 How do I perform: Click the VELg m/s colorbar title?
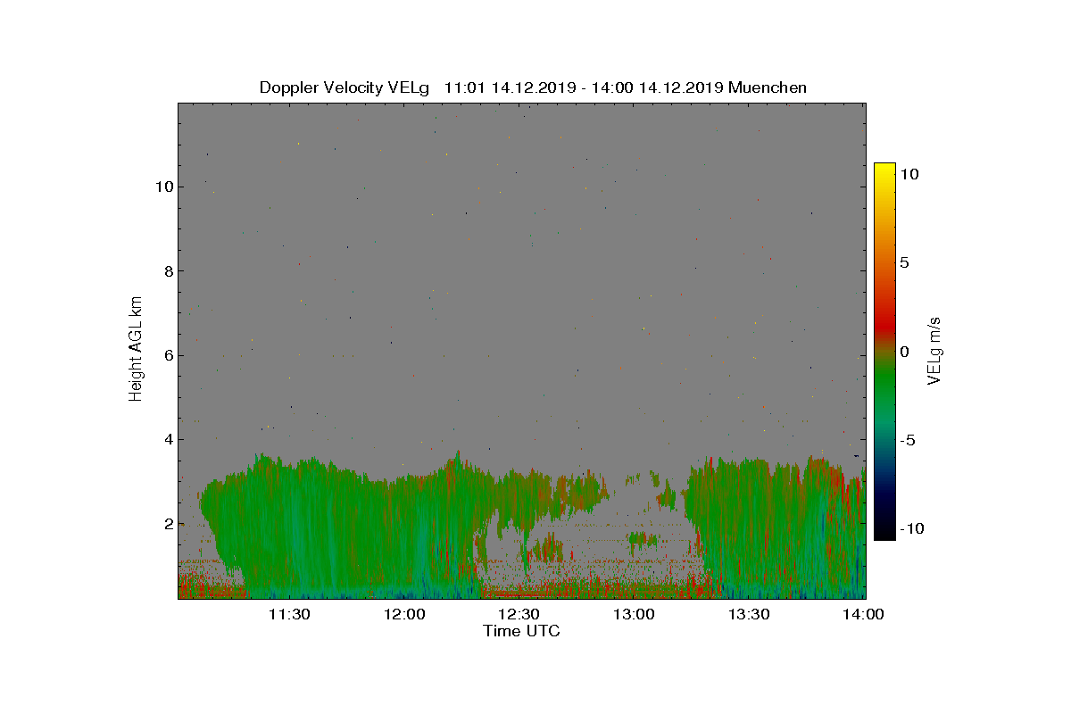pos(934,350)
